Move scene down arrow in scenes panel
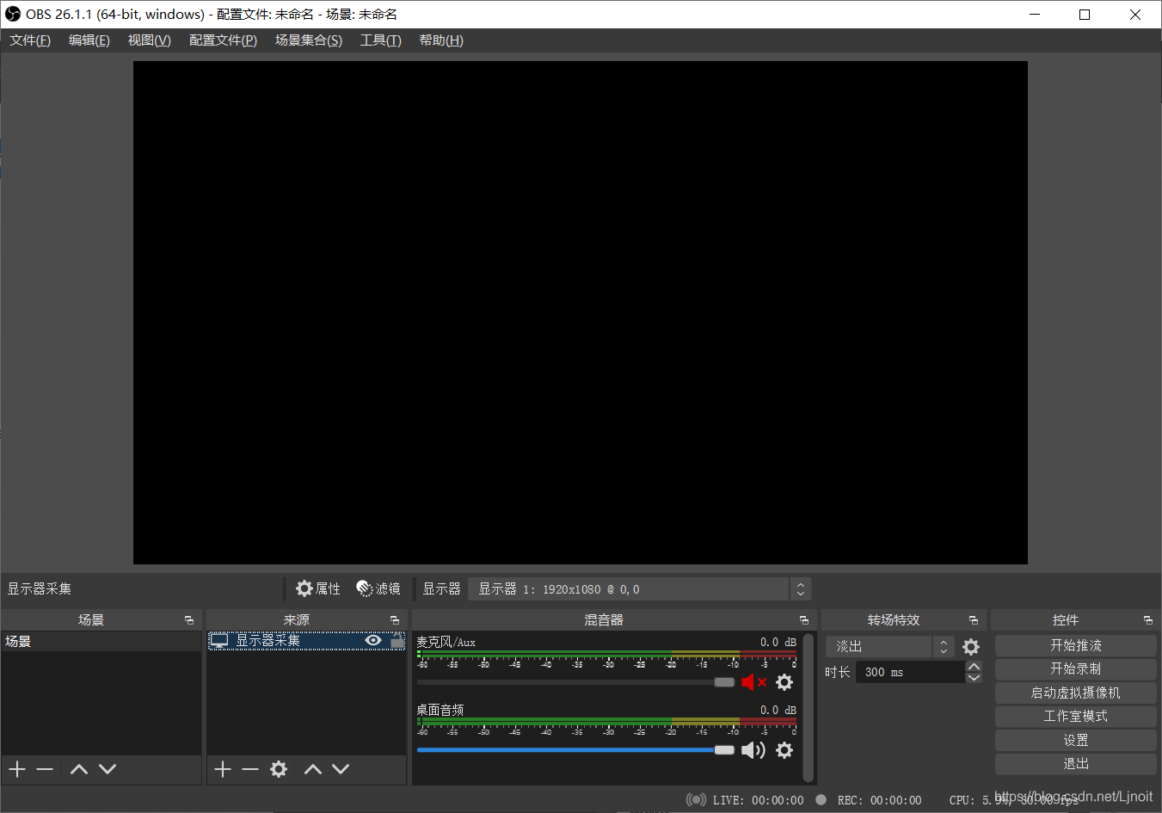1162x813 pixels. pyautogui.click(x=108, y=769)
